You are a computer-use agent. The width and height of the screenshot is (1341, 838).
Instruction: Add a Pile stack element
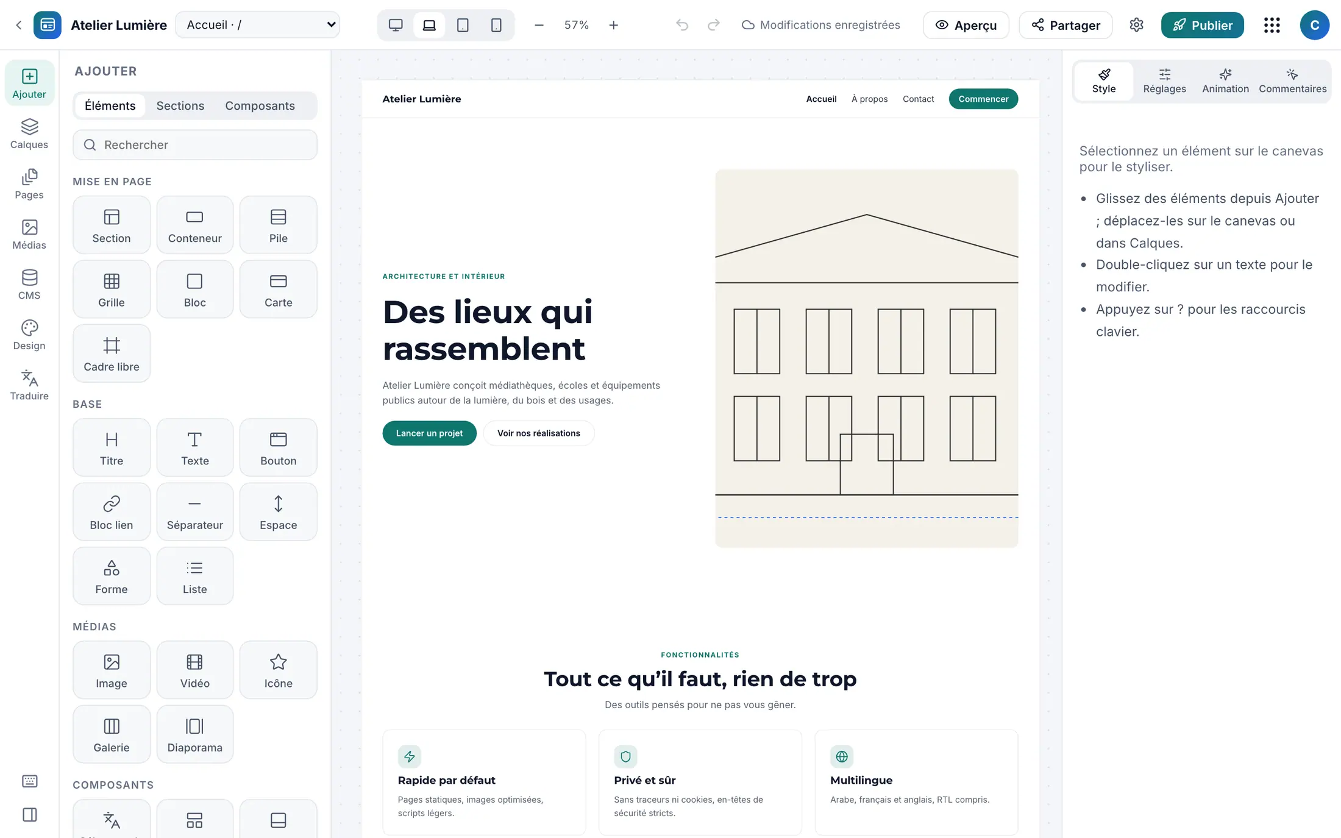pyautogui.click(x=279, y=225)
